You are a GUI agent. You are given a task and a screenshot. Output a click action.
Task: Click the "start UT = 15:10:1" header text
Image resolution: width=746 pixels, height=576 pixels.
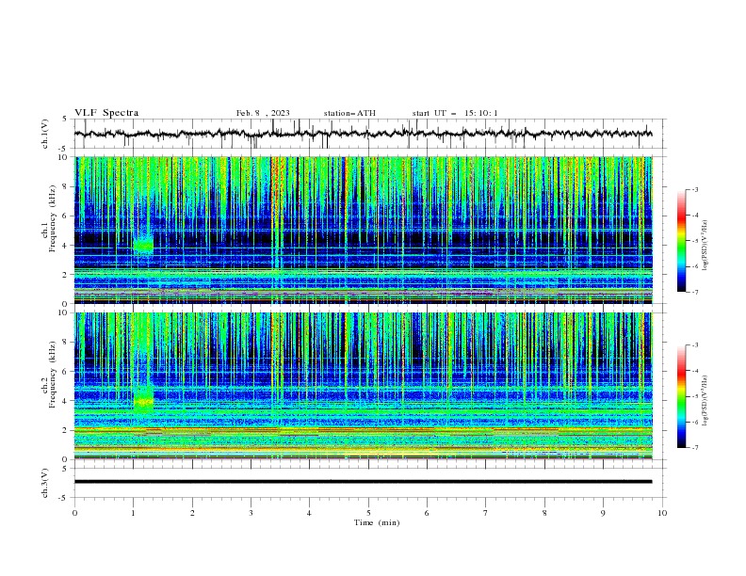tap(455, 113)
